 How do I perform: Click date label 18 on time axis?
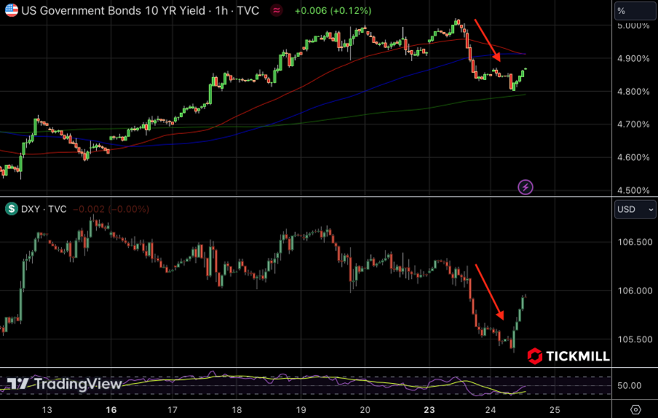pos(236,409)
